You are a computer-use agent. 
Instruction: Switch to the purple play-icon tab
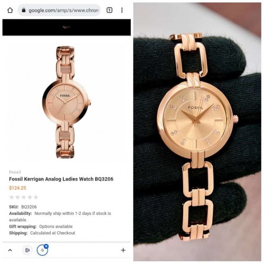tap(27, 250)
